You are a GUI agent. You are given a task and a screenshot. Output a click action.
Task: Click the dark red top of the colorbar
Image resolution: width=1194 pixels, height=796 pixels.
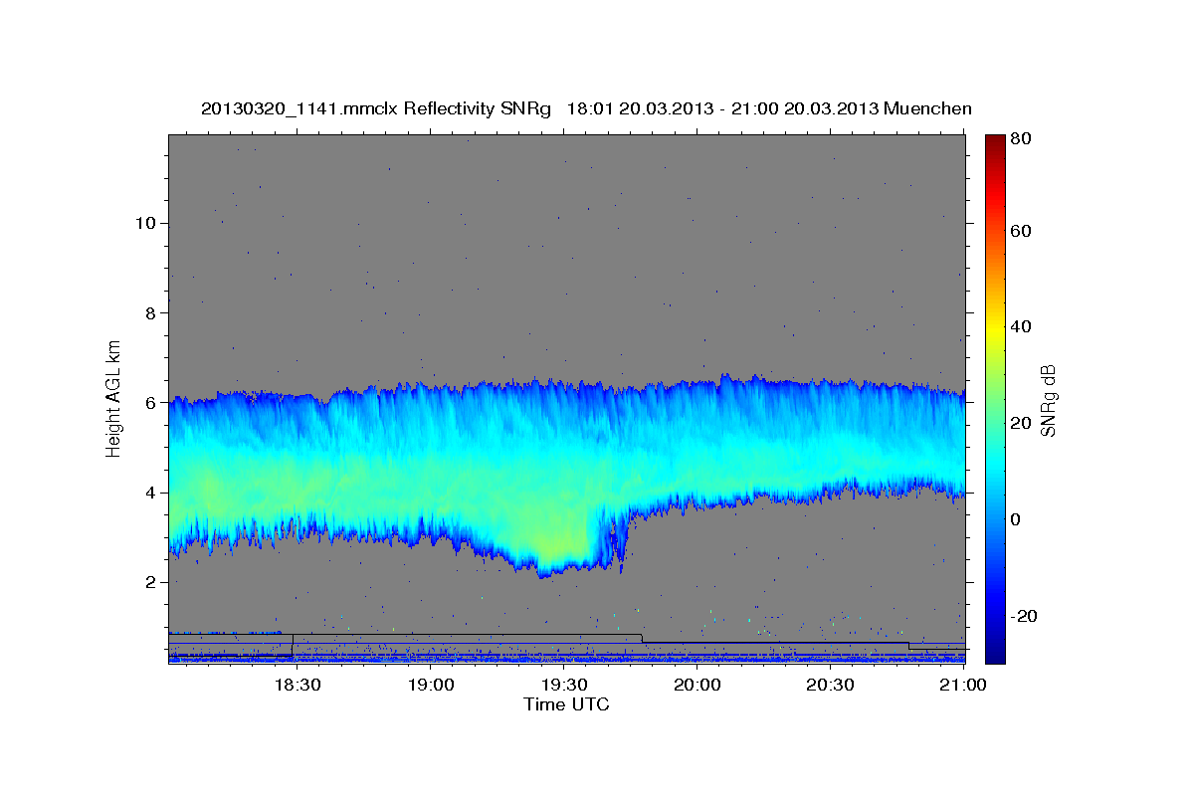point(995,142)
